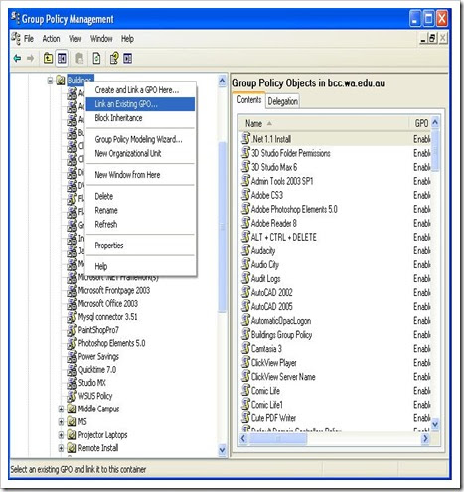This screenshot has width=464, height=492.
Task: Click the Middle Campus OU folder icon
Action: tap(72, 409)
